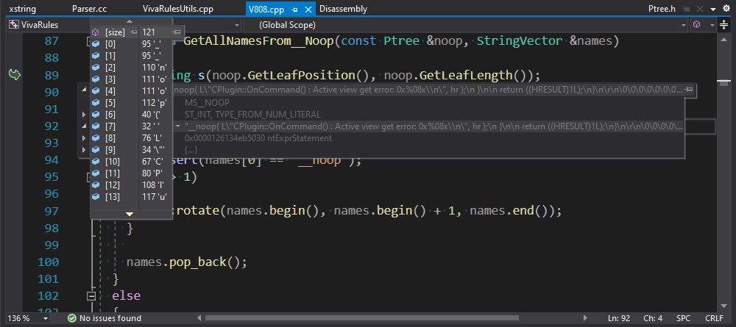The height and width of the screenshot is (327, 736).
Task: Select the value 32 ' ' of [7]
Action: pos(151,126)
